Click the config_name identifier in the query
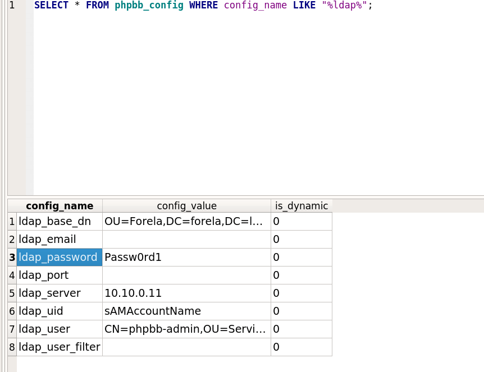484x372 pixels. 255,5
